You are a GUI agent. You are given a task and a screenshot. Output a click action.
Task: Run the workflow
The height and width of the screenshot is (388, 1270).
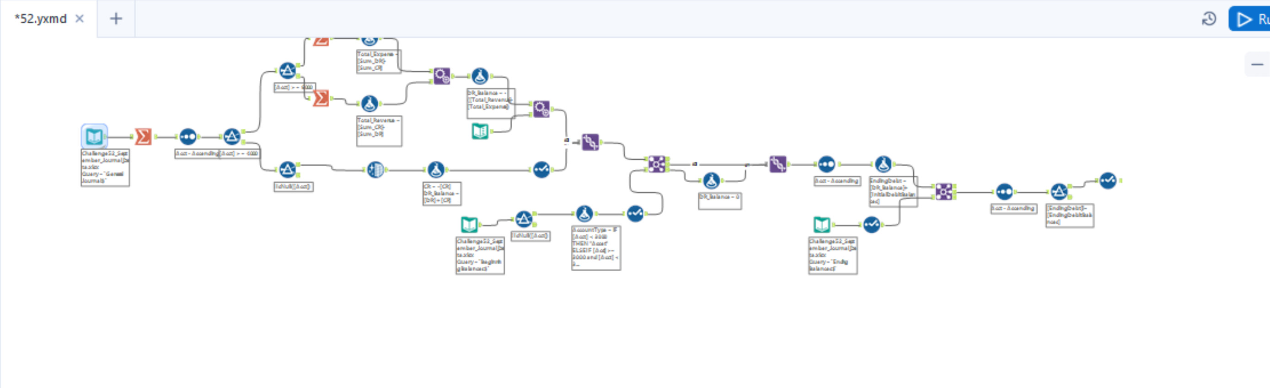(1250, 19)
